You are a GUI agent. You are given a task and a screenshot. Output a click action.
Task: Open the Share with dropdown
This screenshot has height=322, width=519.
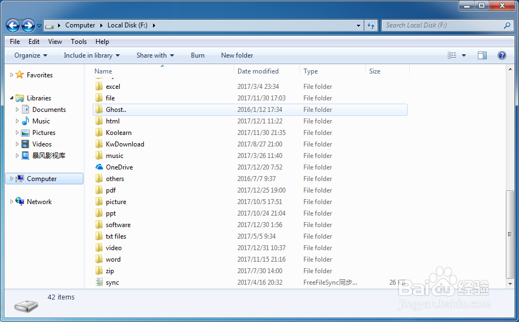(x=155, y=55)
